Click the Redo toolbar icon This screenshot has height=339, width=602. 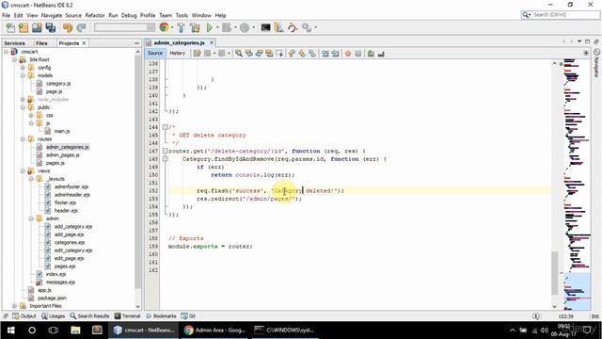[x=81, y=27]
